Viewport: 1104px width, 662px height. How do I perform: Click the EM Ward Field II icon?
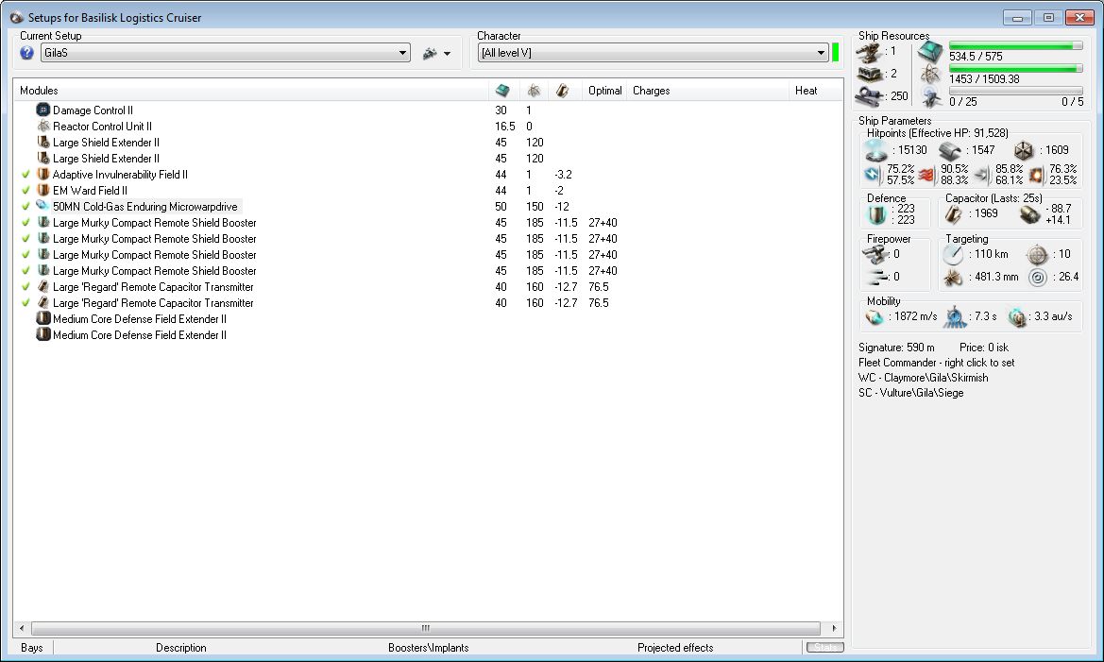(42, 190)
